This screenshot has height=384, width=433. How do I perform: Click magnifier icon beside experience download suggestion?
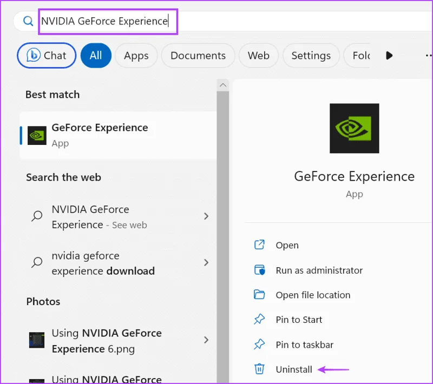tap(37, 262)
